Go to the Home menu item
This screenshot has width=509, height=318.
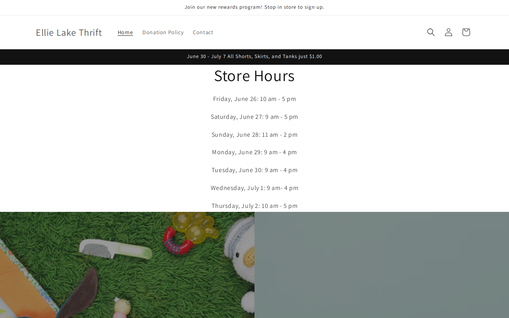(125, 32)
